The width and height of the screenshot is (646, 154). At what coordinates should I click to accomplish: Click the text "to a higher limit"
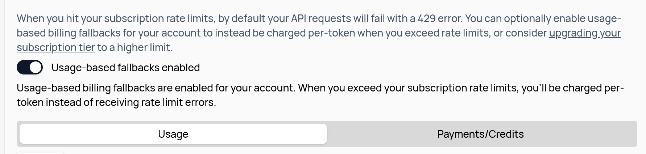point(135,48)
